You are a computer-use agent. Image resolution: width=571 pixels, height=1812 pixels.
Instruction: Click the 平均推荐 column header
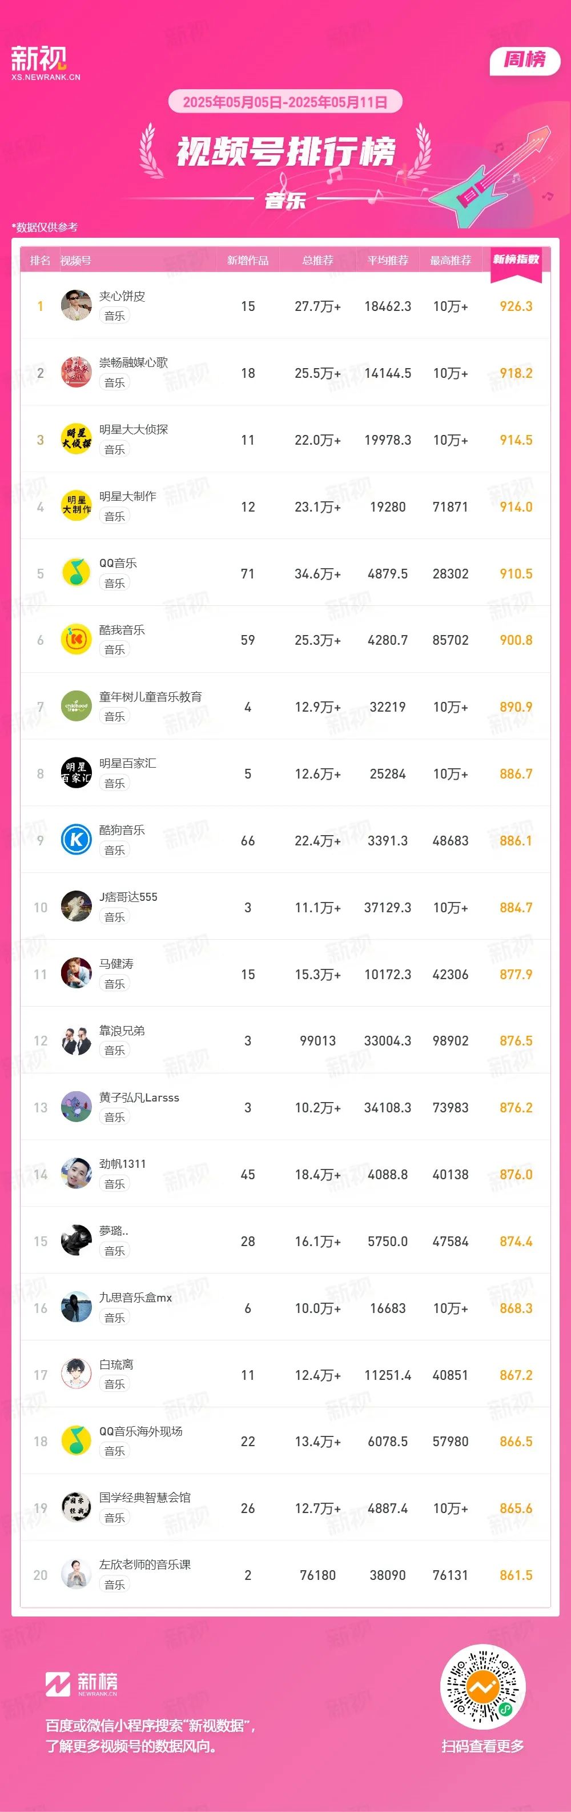388,260
